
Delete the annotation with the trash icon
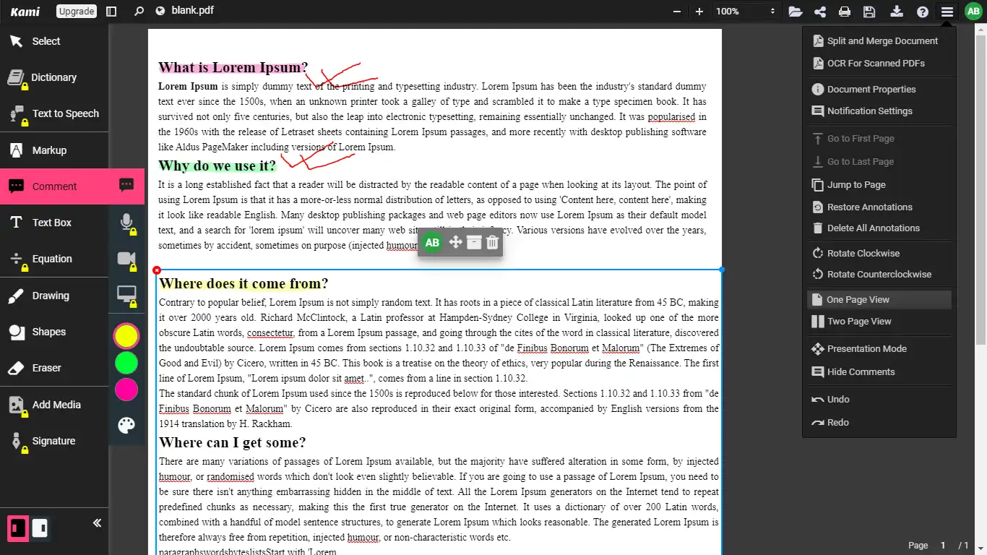tap(492, 242)
